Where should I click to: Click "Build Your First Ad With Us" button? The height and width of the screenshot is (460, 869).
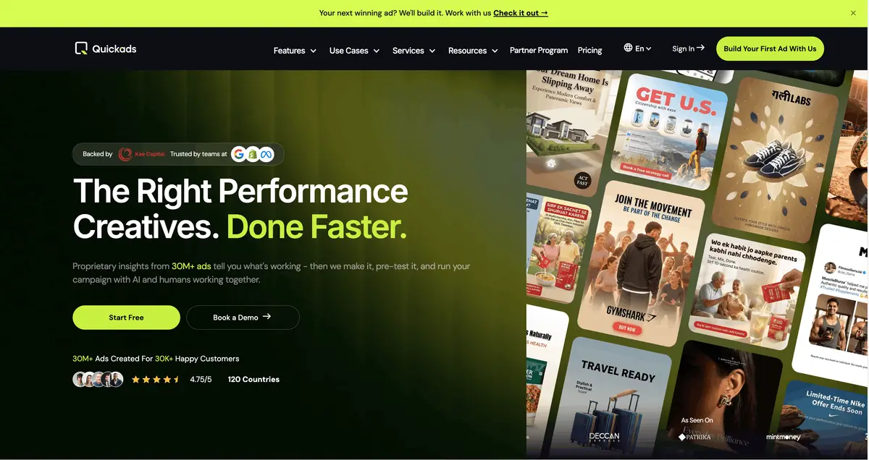pyautogui.click(x=770, y=48)
